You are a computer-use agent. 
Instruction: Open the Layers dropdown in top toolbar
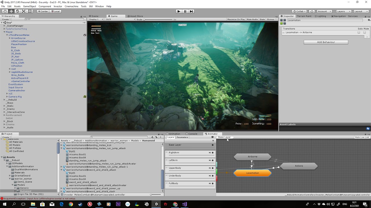(x=344, y=11)
